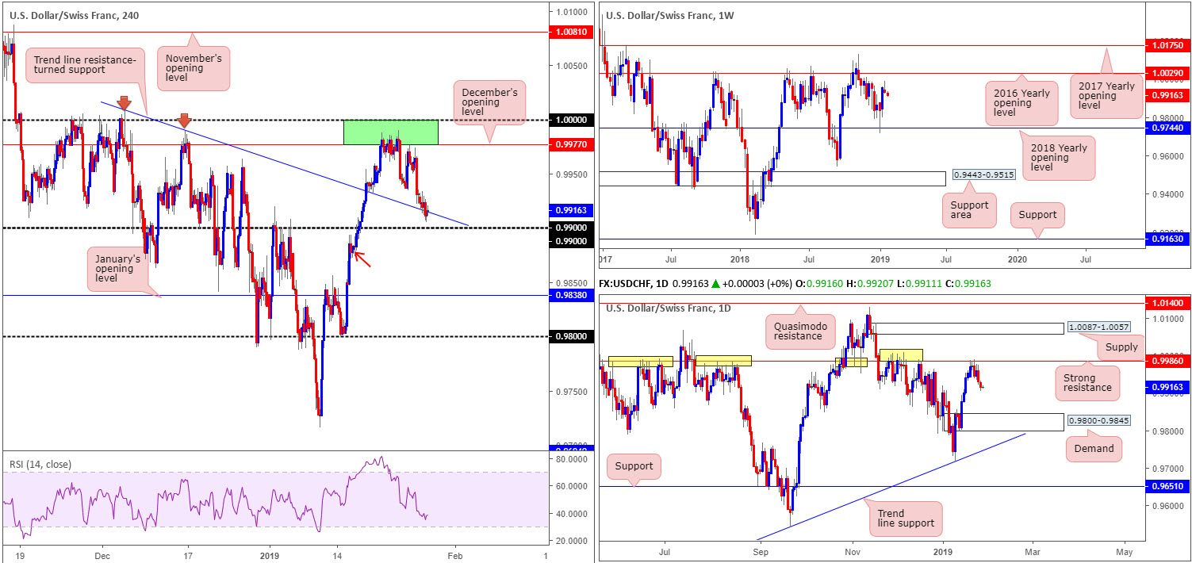
Task: Click the blue 0.99163 price tag on 240 chart
Action: [x=572, y=211]
